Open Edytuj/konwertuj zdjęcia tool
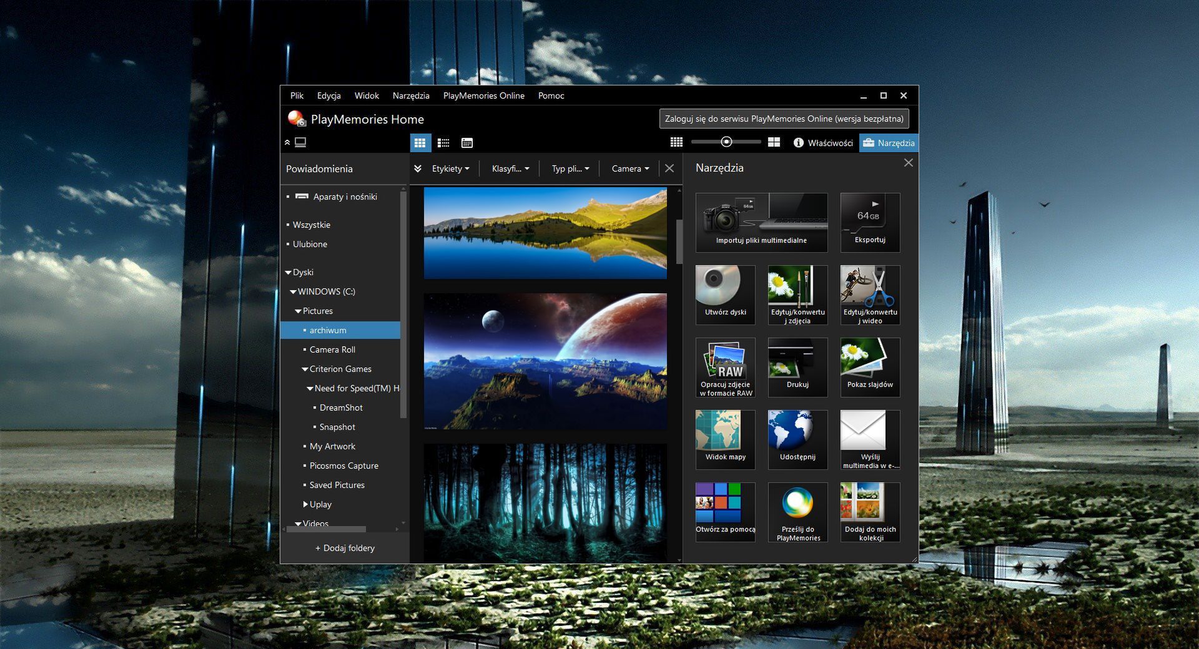This screenshot has height=649, width=1199. [797, 295]
